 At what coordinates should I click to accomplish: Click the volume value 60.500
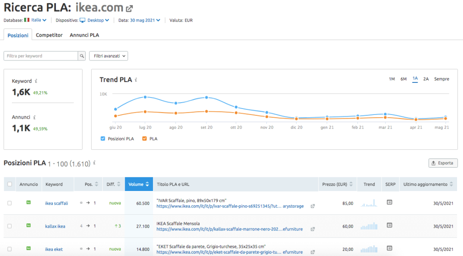pos(143,203)
